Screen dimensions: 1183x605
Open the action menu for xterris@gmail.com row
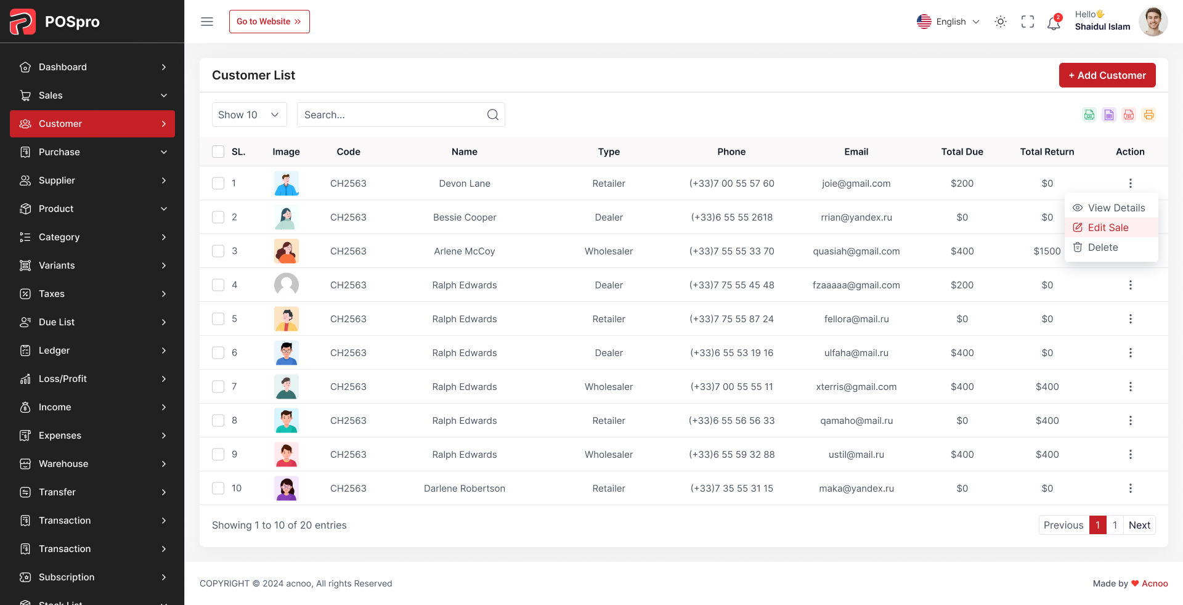point(1130,386)
